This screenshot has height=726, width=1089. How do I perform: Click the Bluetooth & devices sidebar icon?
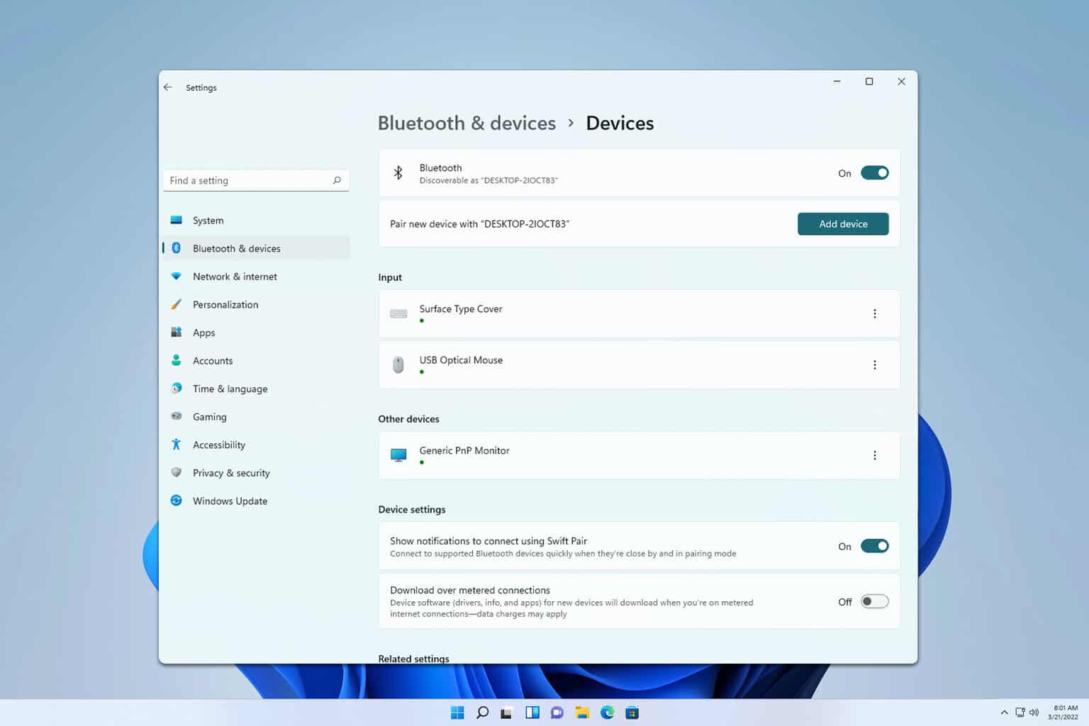pos(177,248)
